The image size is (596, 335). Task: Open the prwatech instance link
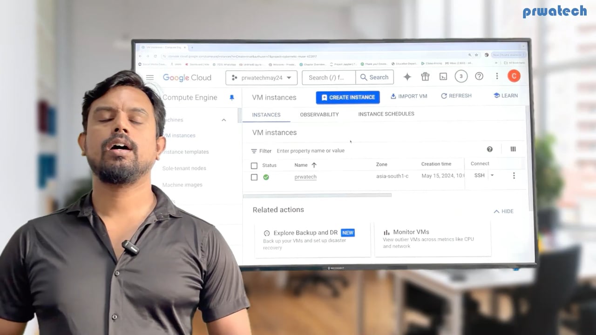(x=305, y=177)
